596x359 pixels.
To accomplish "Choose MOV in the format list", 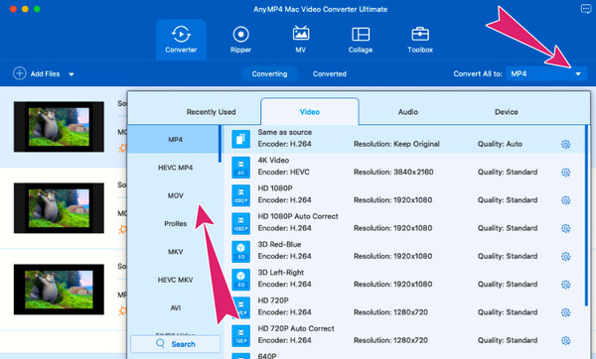I will tap(175, 195).
